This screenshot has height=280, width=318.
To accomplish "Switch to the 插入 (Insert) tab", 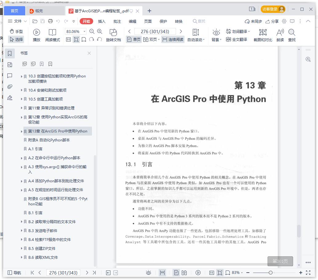I will click(101, 21).
